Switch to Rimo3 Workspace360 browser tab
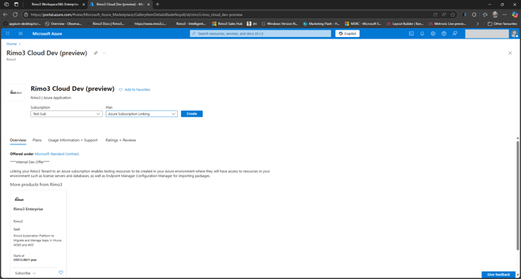521x279 pixels. [x=55, y=5]
